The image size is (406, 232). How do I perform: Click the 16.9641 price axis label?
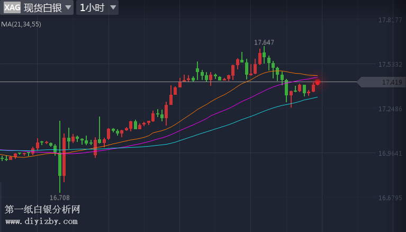(x=390, y=154)
